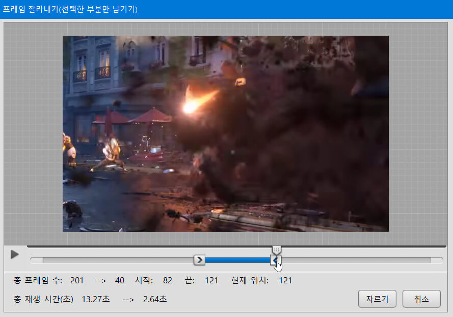453x317 pixels.
Task: Click the 시작 frame value 82
Action: 168,280
